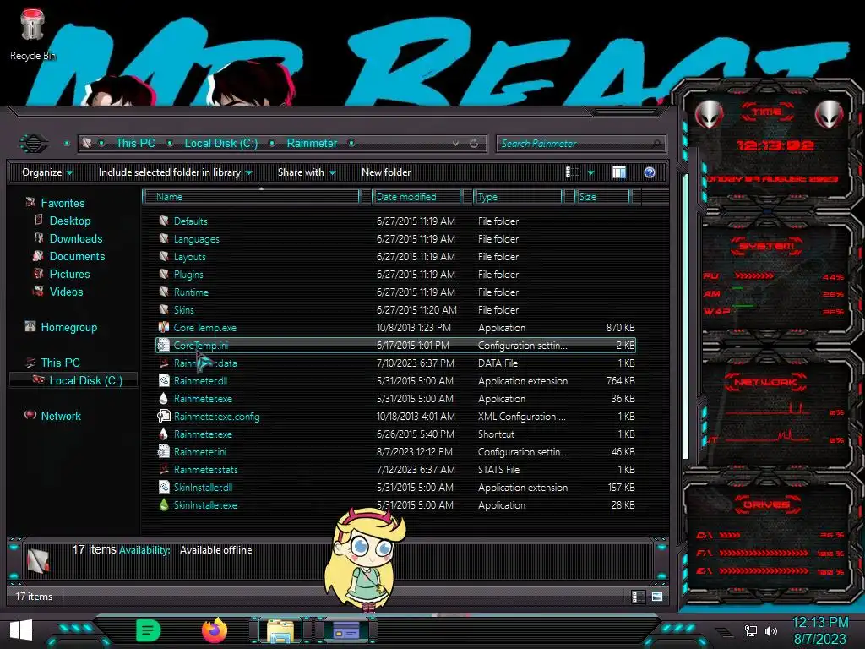Open Pictures in the navigation pane
This screenshot has height=649, width=865.
(69, 274)
